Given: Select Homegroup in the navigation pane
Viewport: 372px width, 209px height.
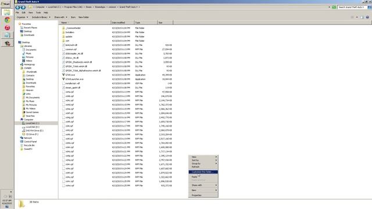Looking at the screenshot, I should pos(27,64).
